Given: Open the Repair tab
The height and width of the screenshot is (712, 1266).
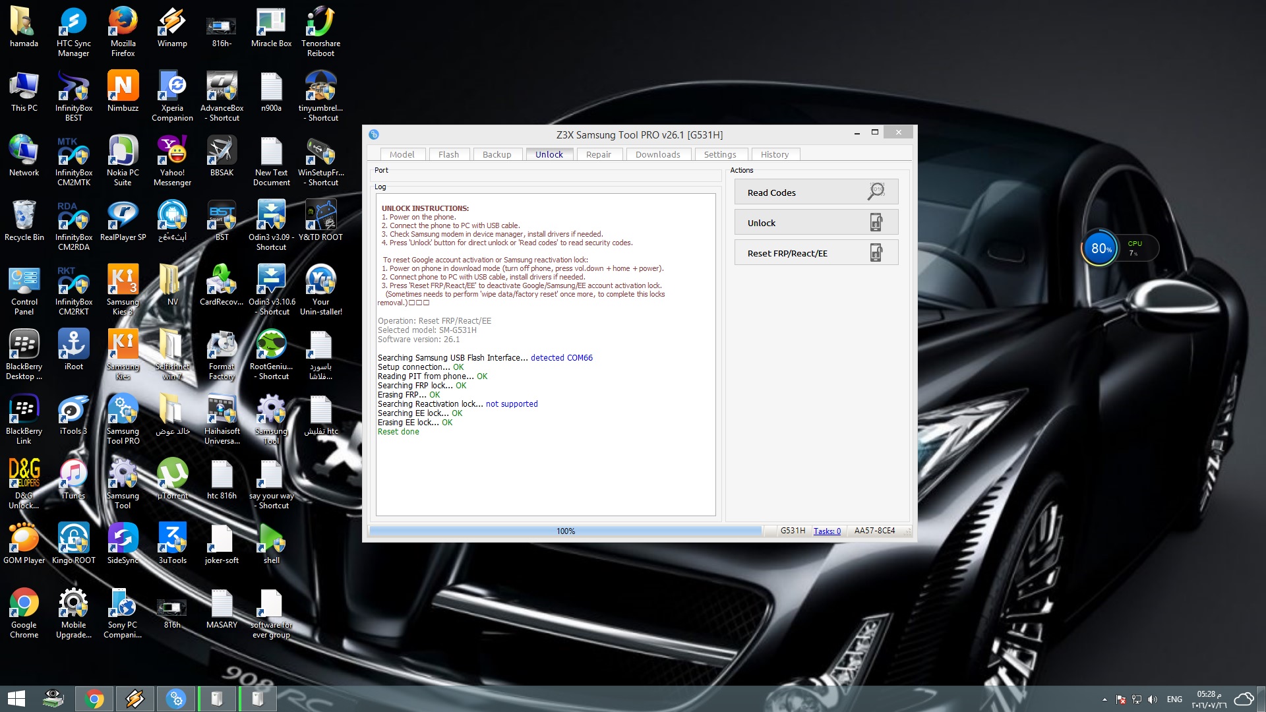Looking at the screenshot, I should 599,154.
